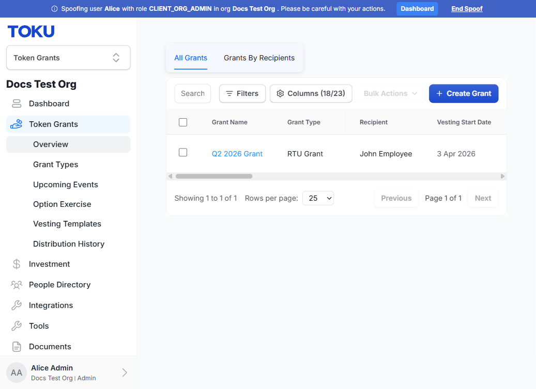Click the Filters button

click(x=242, y=93)
